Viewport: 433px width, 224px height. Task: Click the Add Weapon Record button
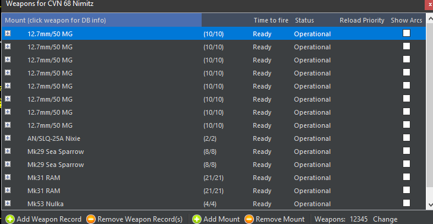(x=43, y=219)
